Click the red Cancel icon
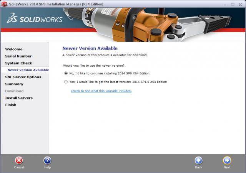Image resolution: width=246 pixels, height=173 pixels. [19, 160]
